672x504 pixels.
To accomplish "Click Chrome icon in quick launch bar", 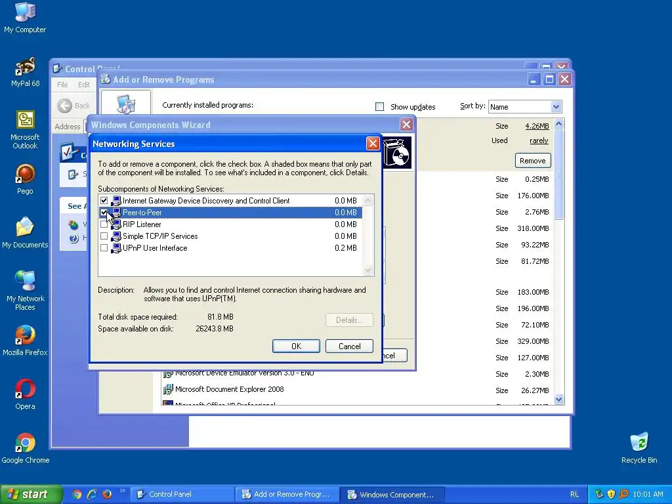I will [x=77, y=494].
